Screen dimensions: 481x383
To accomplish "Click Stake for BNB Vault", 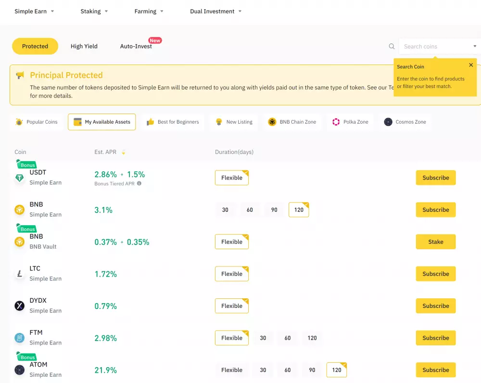I will pos(435,242).
